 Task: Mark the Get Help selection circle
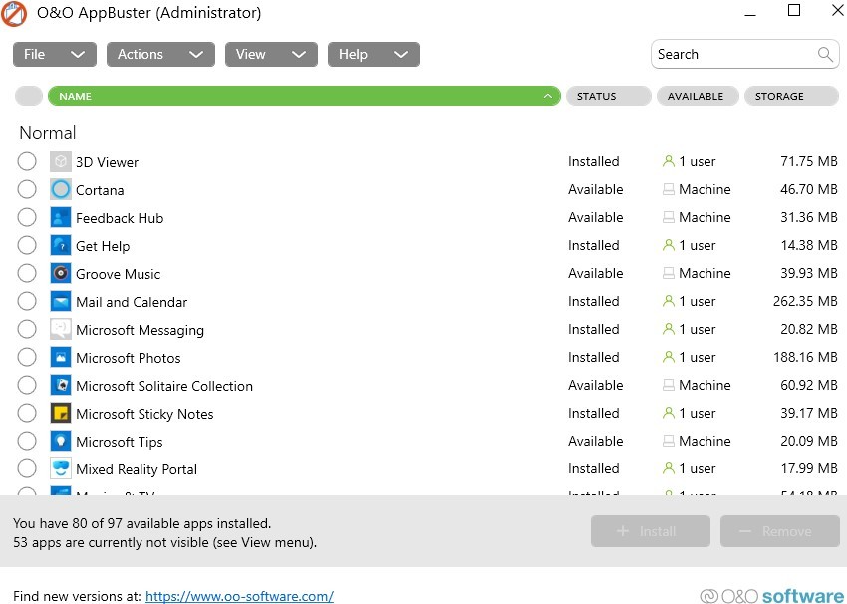(27, 246)
